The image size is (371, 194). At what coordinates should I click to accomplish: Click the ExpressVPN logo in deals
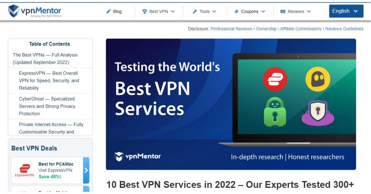pyautogui.click(x=25, y=170)
